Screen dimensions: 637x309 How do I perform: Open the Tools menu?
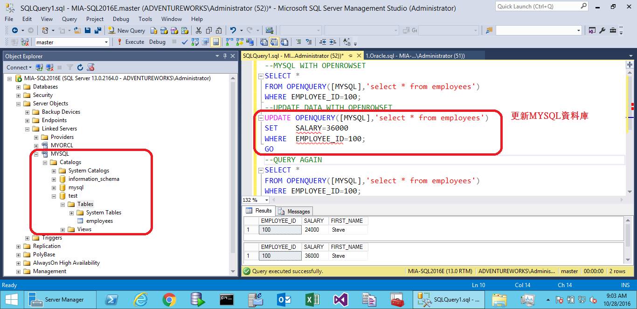pyautogui.click(x=145, y=19)
